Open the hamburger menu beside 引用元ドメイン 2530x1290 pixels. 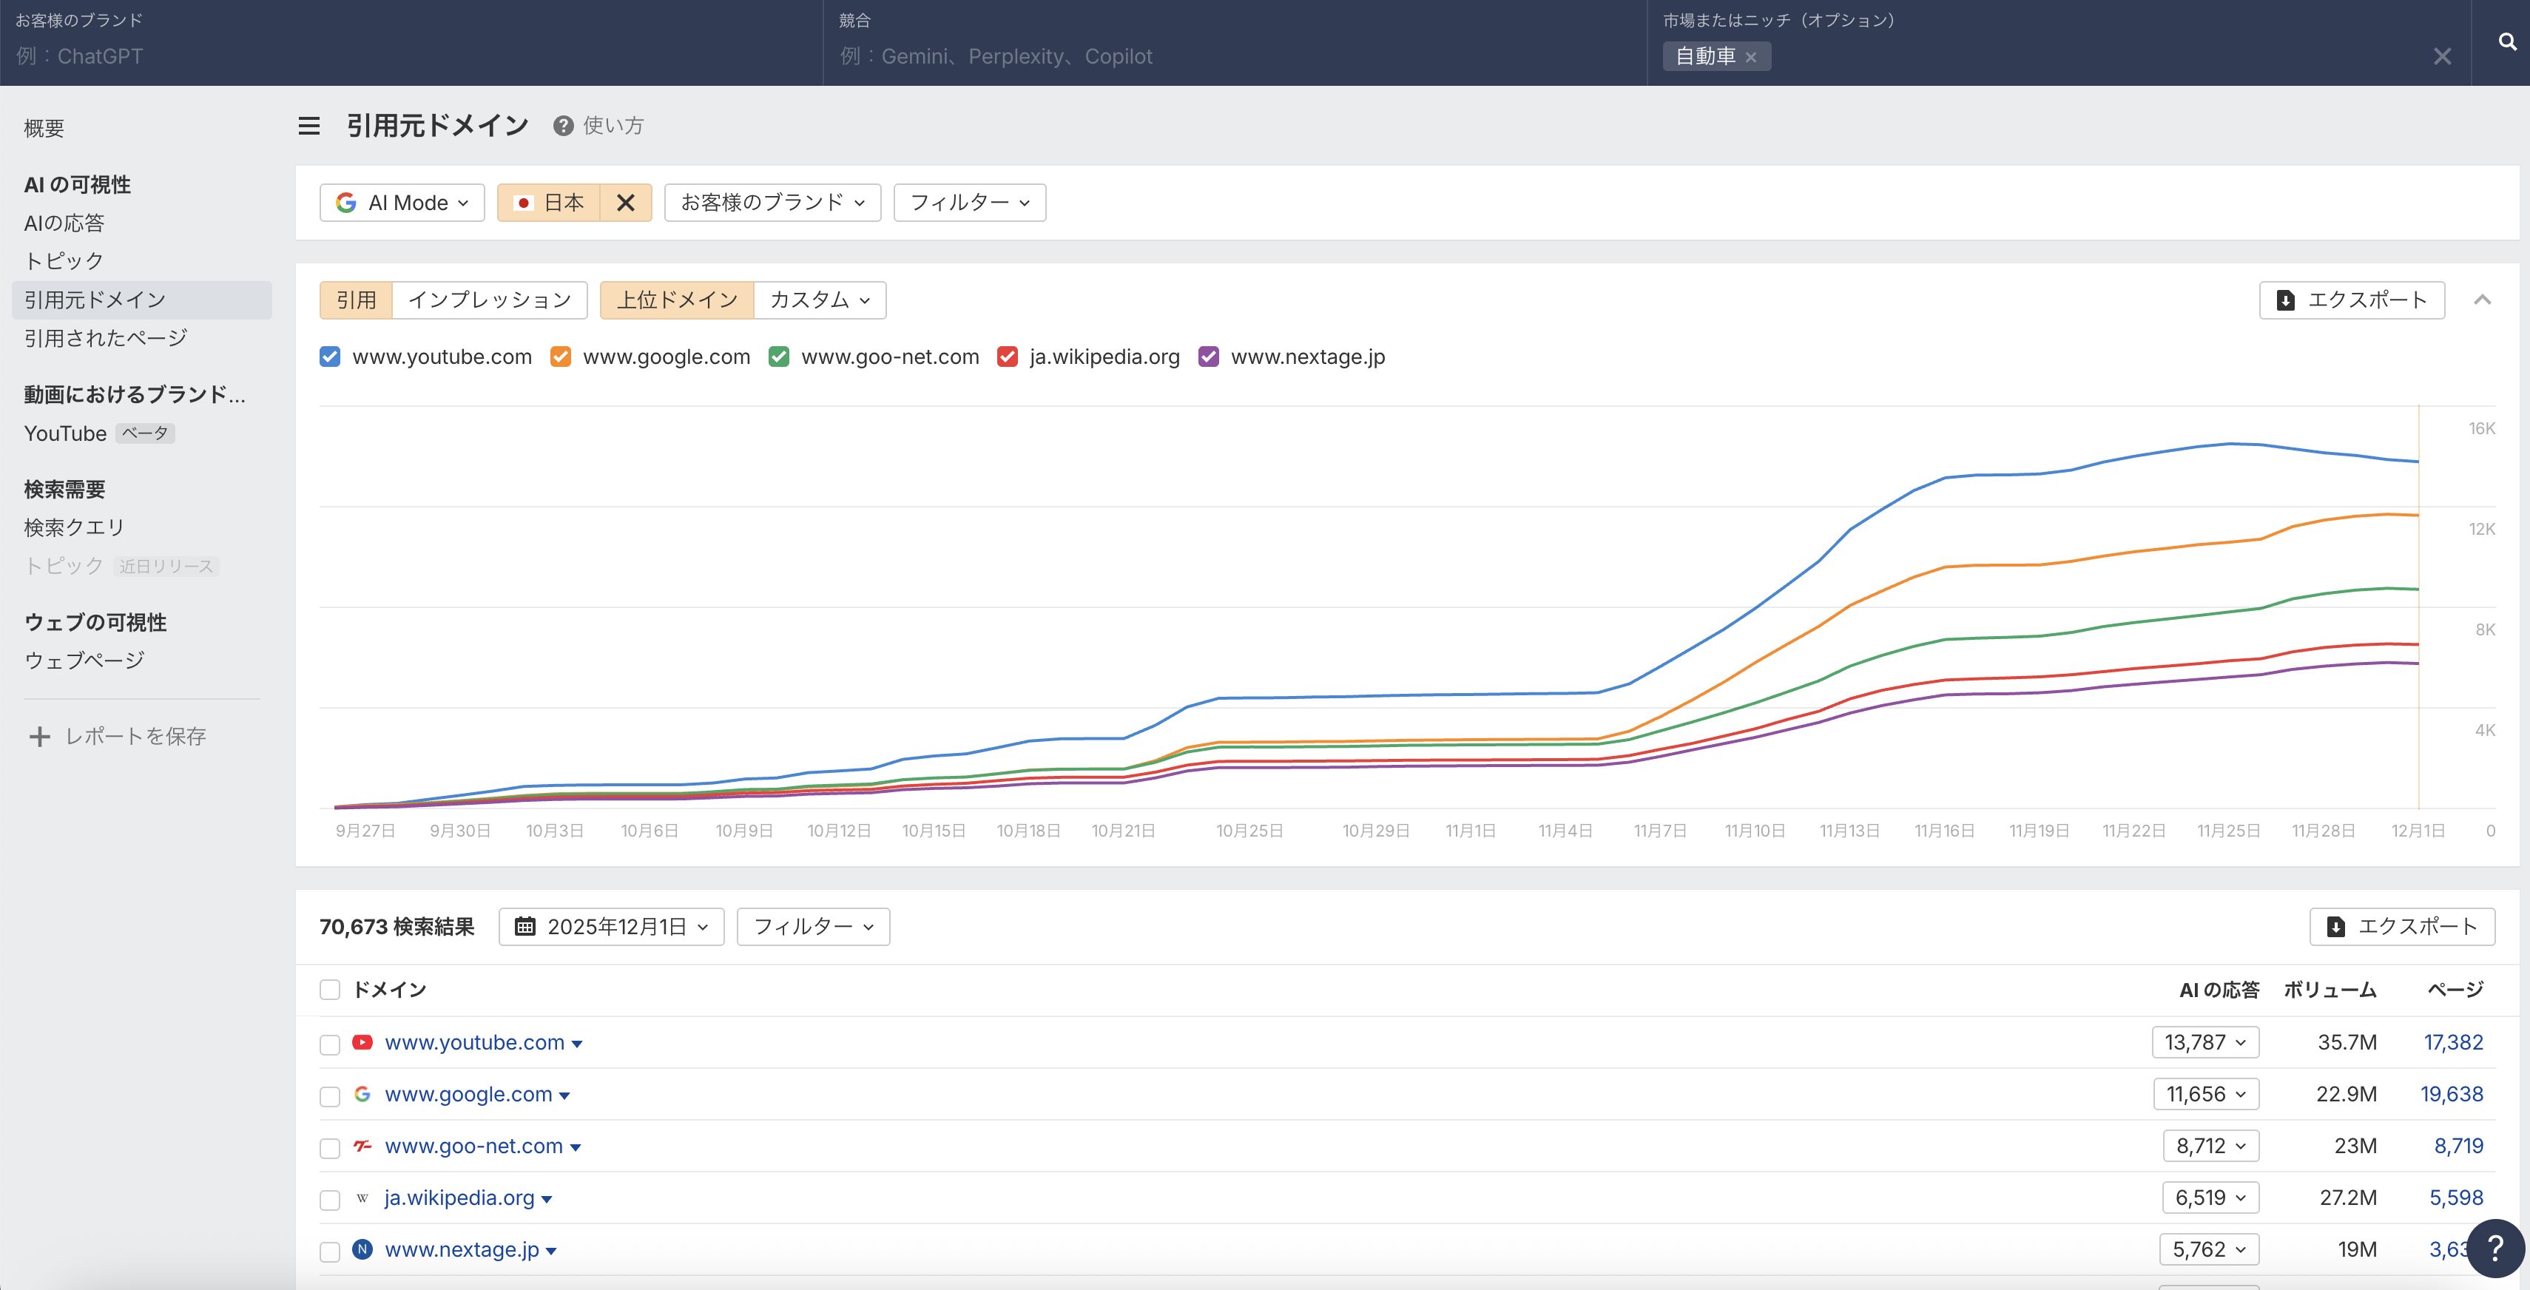point(308,126)
